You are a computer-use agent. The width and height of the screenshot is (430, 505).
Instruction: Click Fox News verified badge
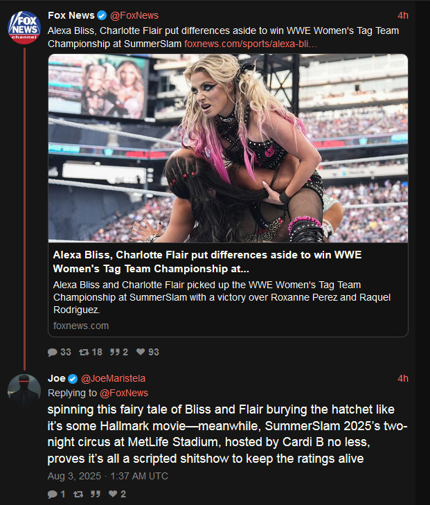coord(102,15)
